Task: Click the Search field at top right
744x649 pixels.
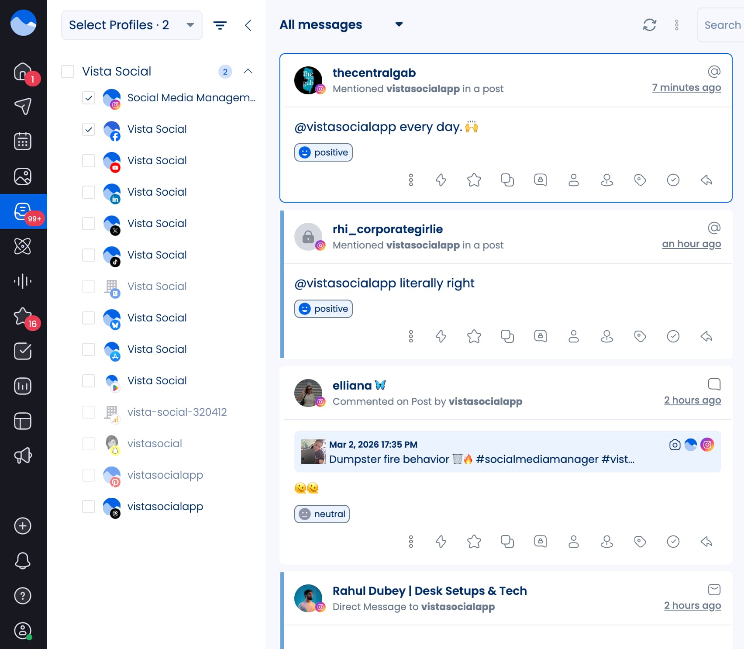Action: pos(721,25)
